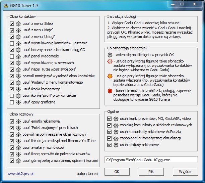205x183 pixels.
Task: Click the 'Co oznaczają słoneczka?' heading
Action: 127,48
